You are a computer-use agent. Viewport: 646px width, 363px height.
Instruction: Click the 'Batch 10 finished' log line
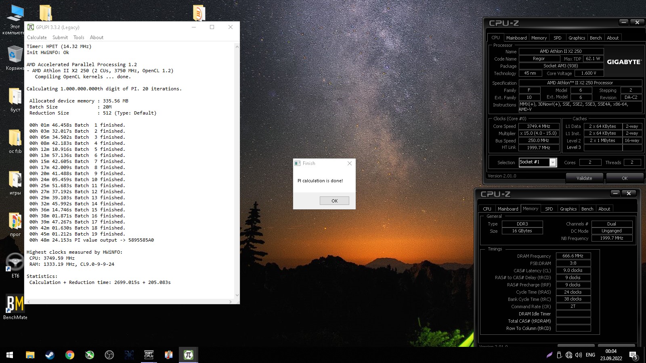(x=77, y=179)
